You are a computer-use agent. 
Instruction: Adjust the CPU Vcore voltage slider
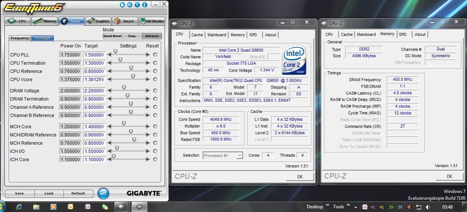(x=133, y=77)
